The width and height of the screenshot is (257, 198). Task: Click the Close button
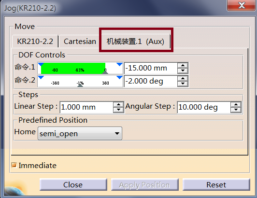tap(73, 184)
